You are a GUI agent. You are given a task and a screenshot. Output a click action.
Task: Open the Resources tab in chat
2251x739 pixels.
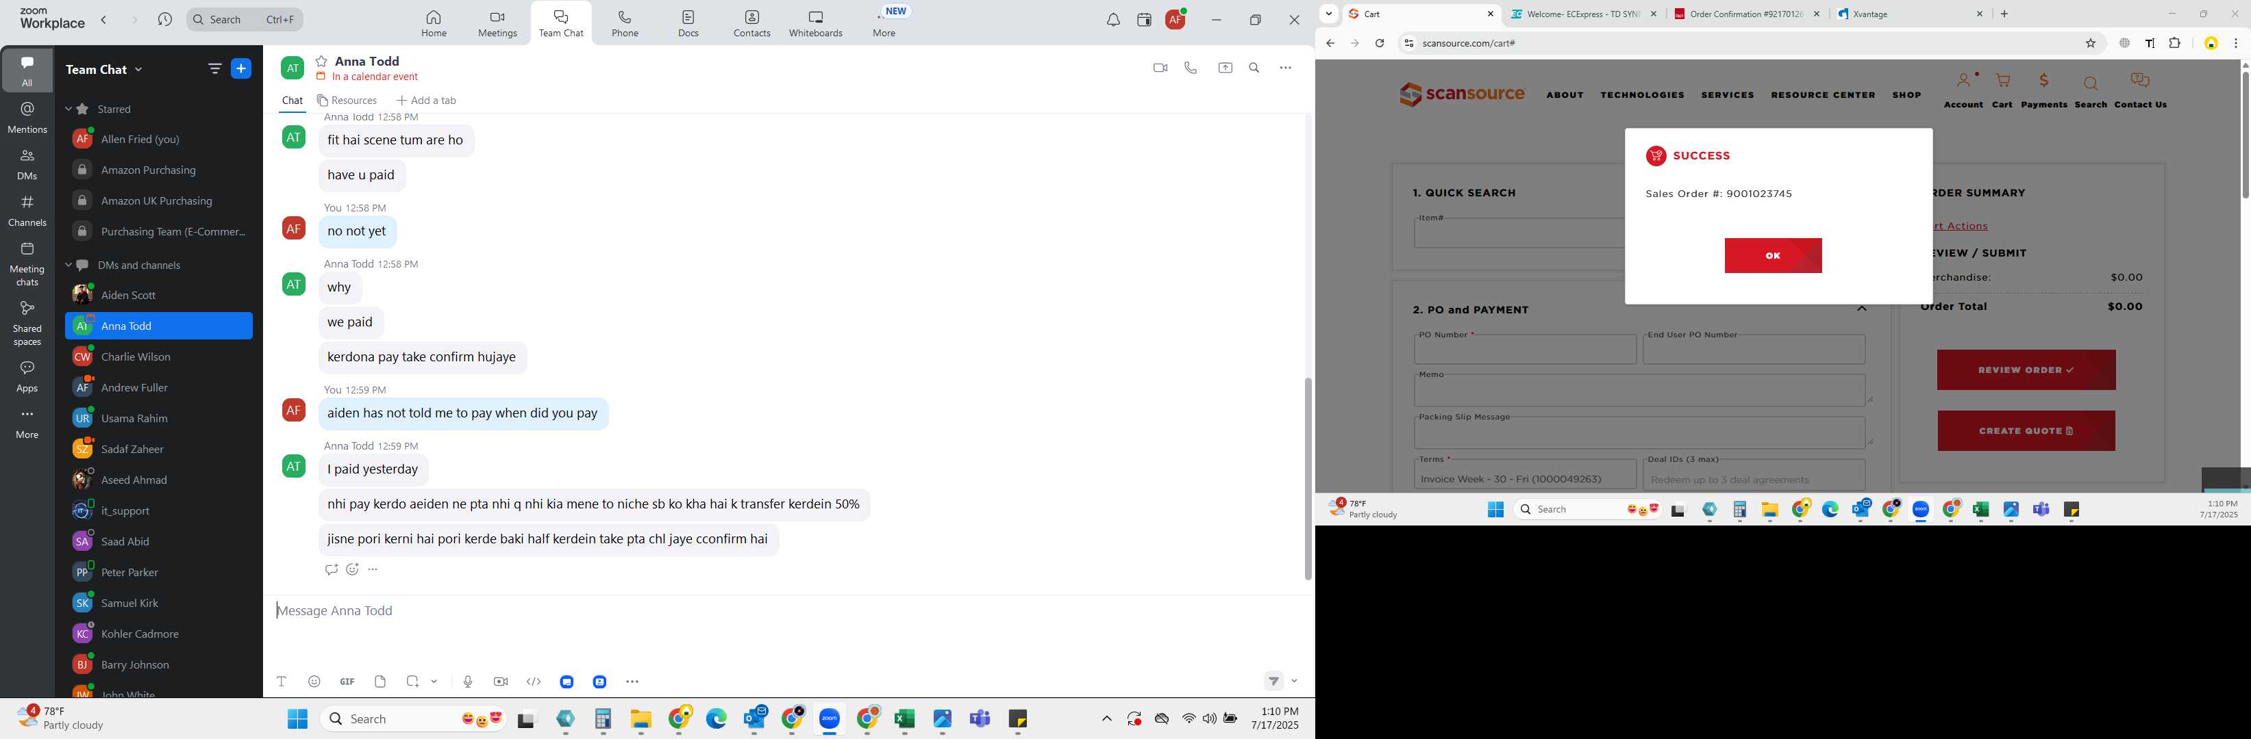347,101
